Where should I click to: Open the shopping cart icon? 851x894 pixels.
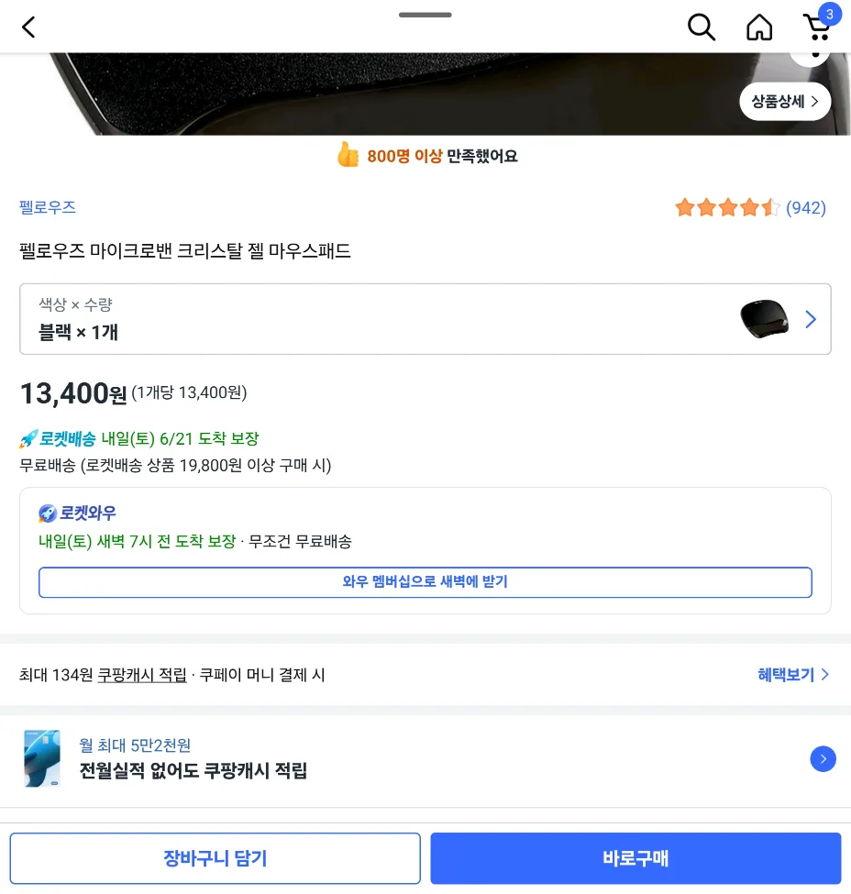click(817, 28)
